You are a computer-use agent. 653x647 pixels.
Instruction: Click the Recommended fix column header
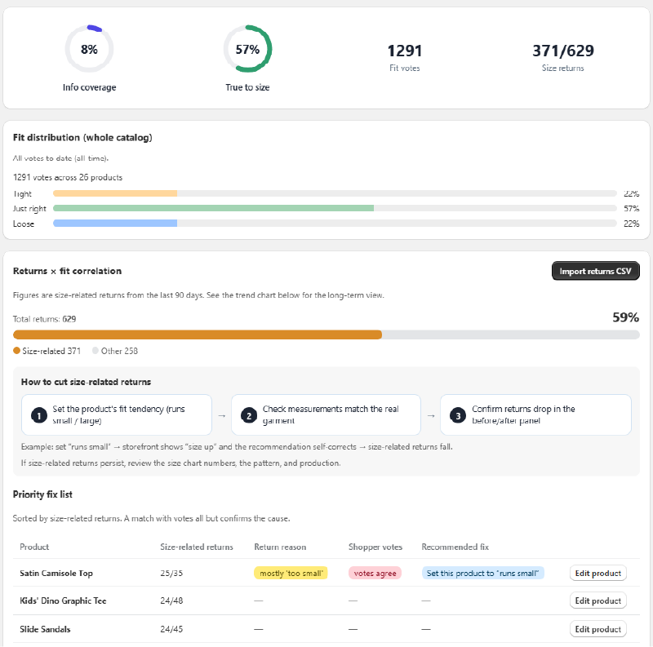[455, 547]
